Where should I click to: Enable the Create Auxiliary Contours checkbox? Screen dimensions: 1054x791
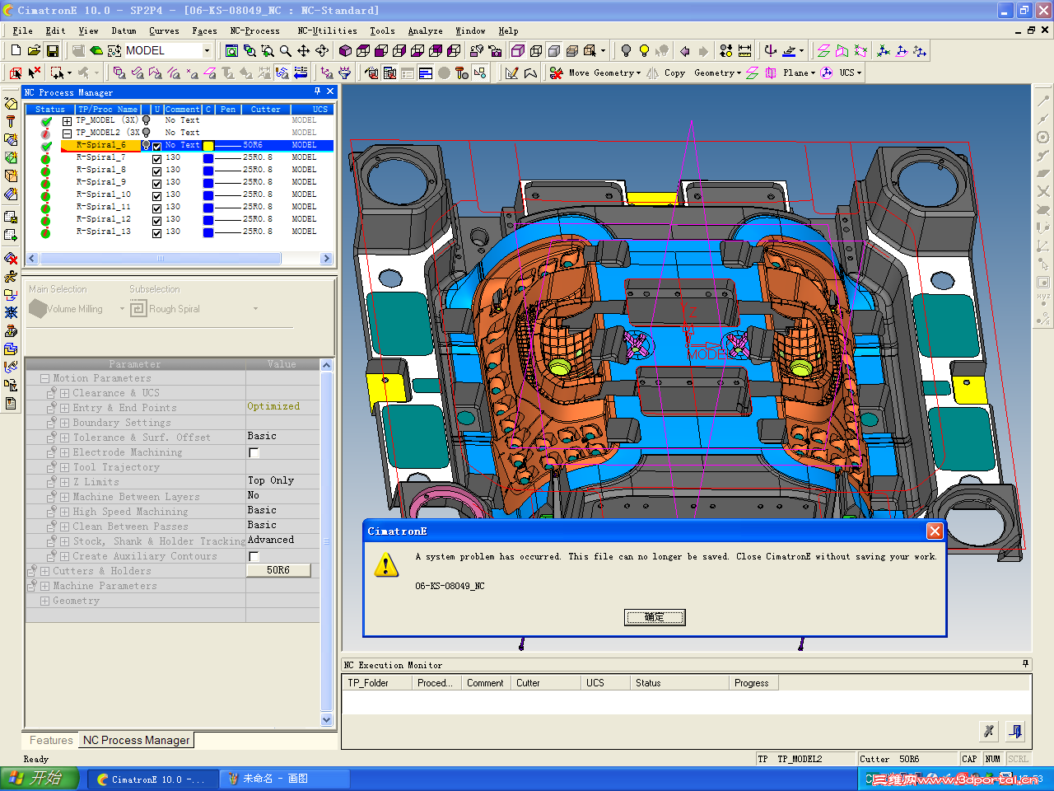click(254, 556)
